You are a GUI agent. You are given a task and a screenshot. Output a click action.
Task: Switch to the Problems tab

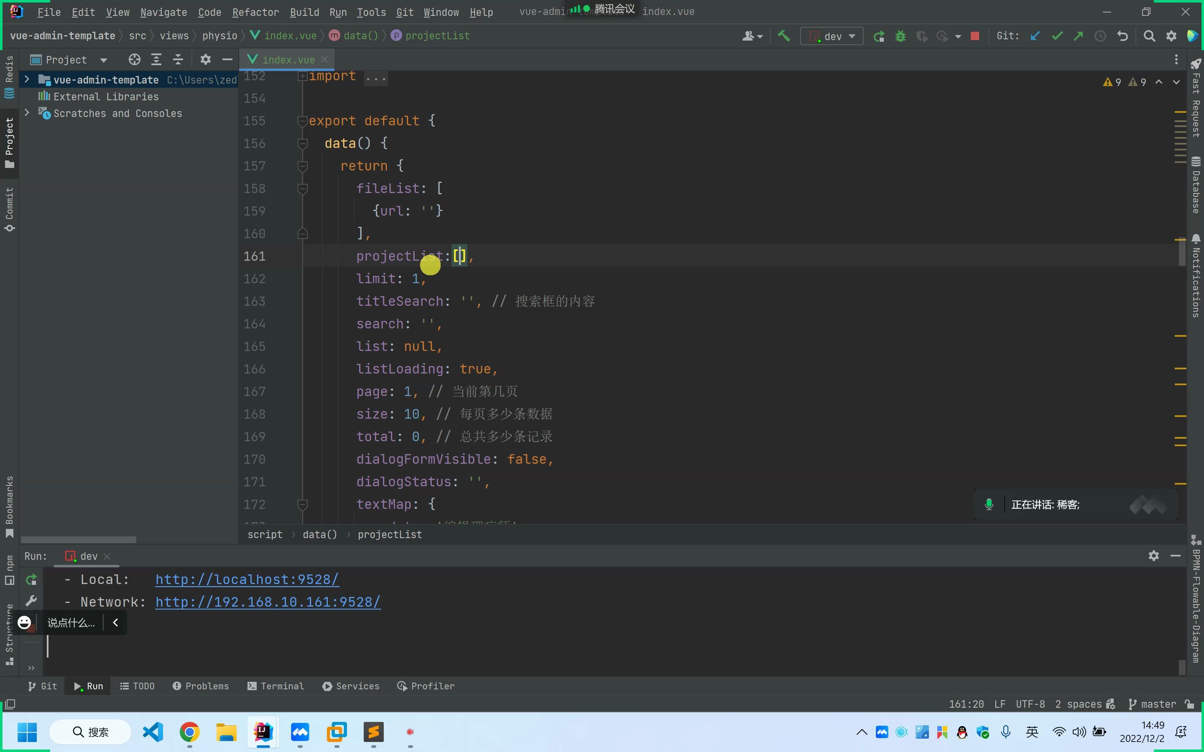click(201, 686)
